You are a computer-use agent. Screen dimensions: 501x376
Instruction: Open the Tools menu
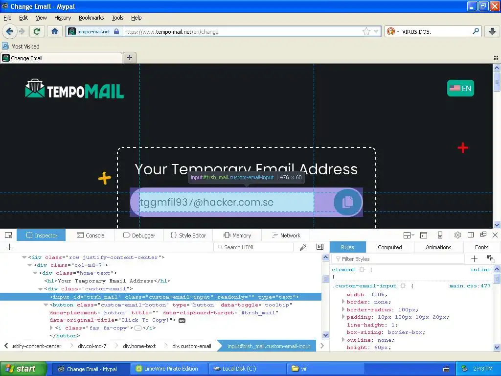117,18
